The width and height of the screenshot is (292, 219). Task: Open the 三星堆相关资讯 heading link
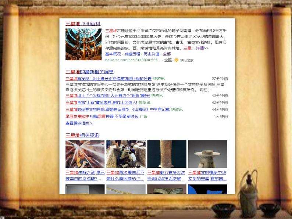click(x=82, y=135)
